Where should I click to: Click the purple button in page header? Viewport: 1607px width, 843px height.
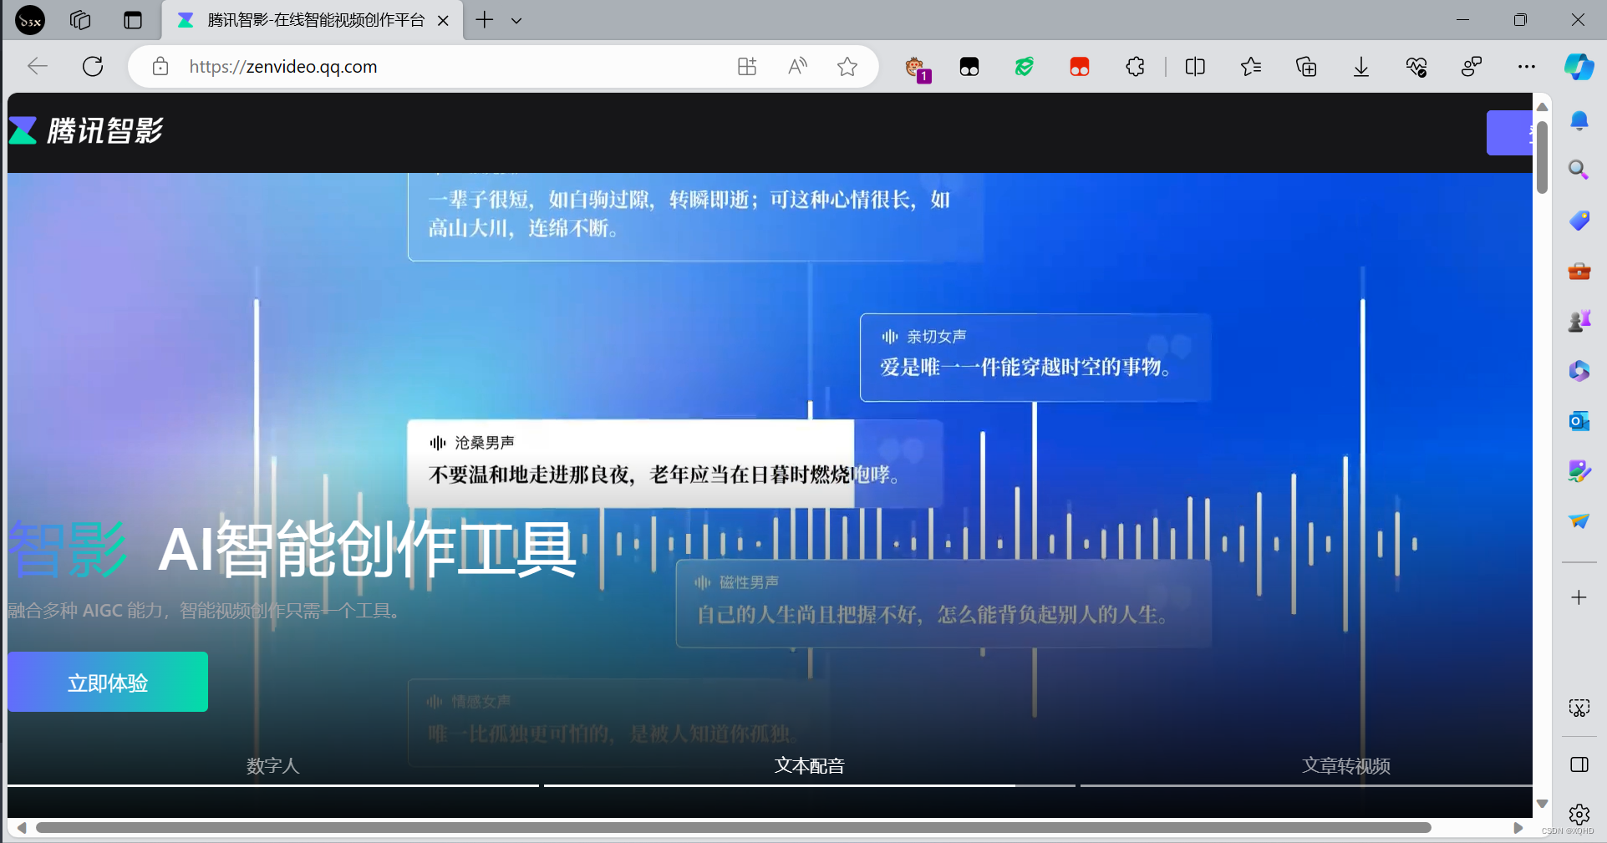(1509, 133)
